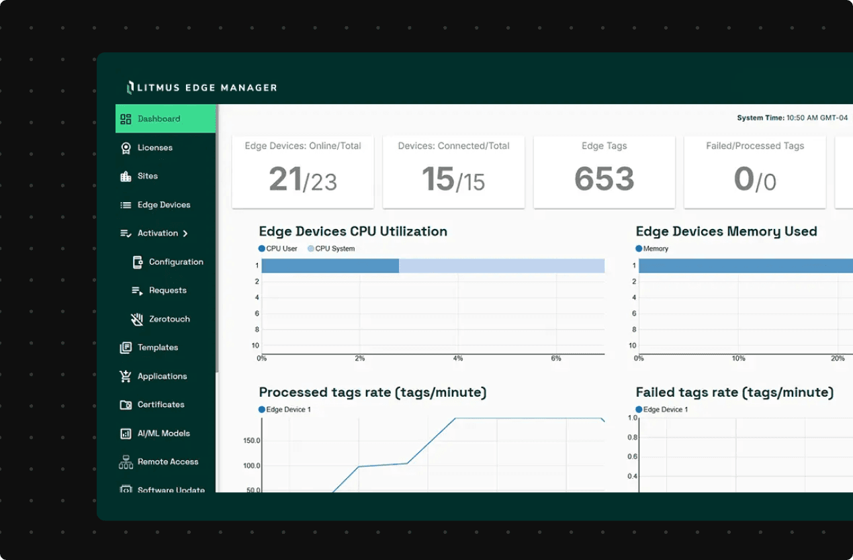Click the Edge Devices list icon

(126, 205)
